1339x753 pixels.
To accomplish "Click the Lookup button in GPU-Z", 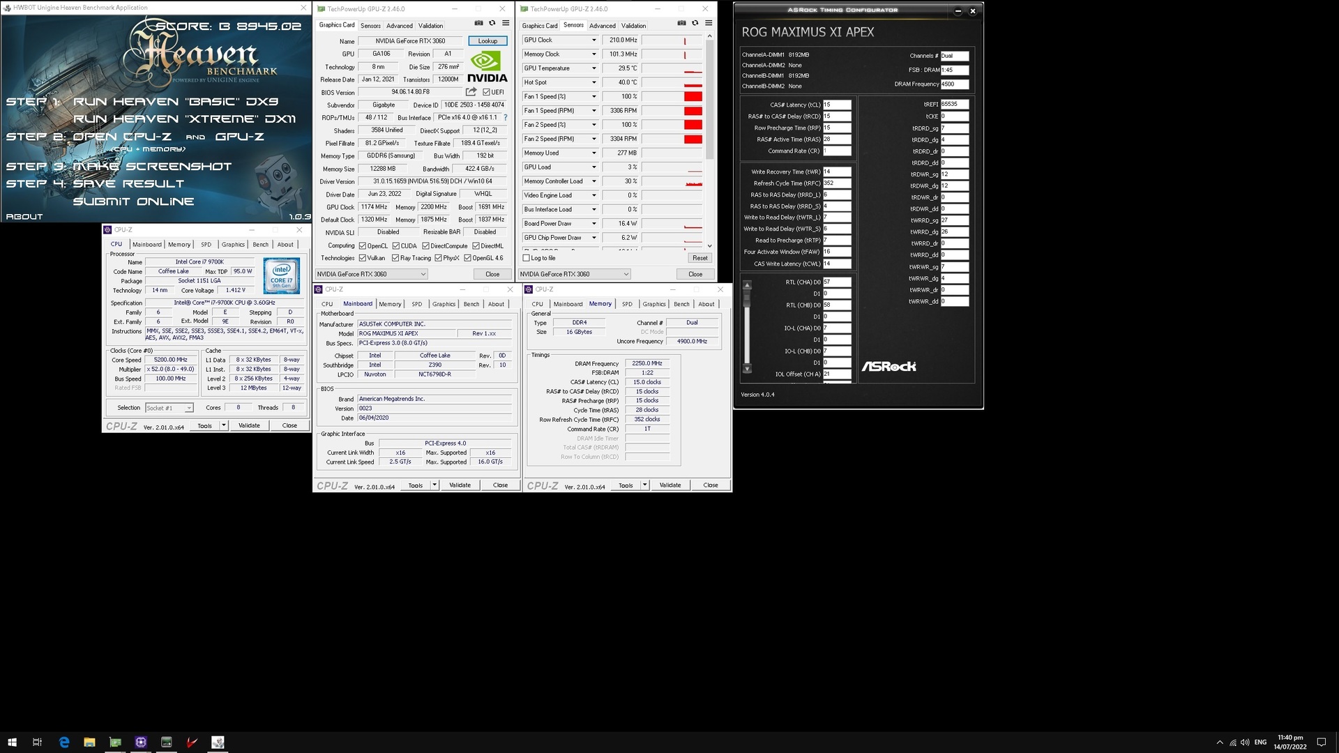I will pyautogui.click(x=487, y=41).
